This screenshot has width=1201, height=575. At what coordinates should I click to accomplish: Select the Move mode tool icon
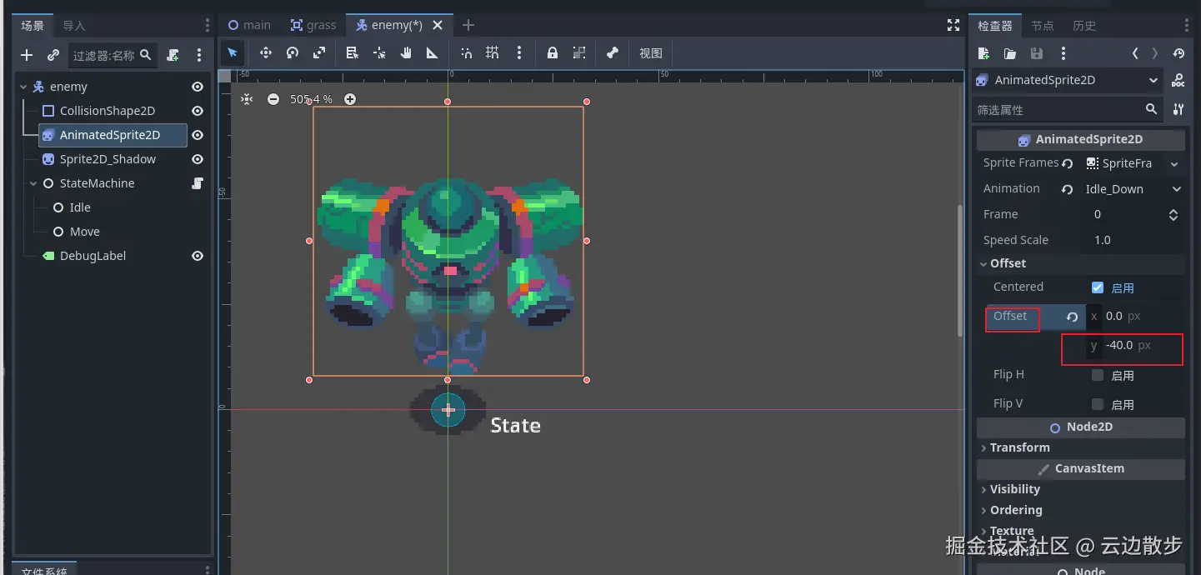tap(266, 53)
